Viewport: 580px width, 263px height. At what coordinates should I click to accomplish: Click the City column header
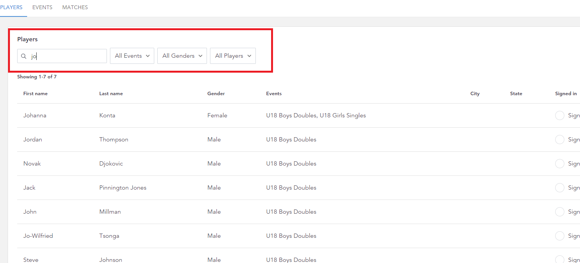[475, 94]
